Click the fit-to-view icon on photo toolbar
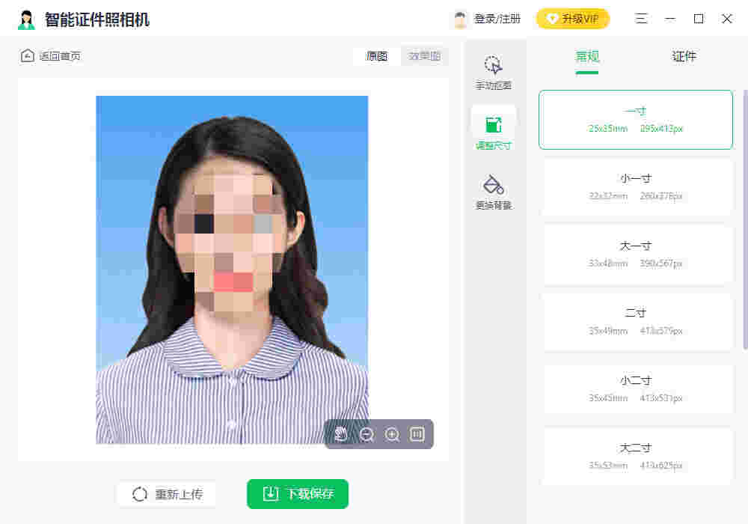 point(417,434)
